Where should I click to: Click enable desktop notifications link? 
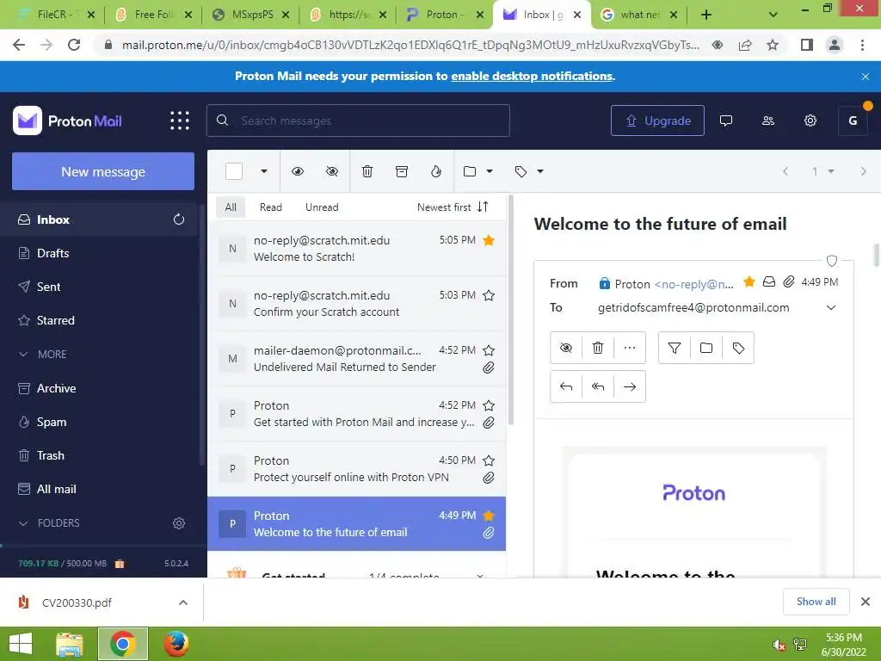pyautogui.click(x=532, y=76)
